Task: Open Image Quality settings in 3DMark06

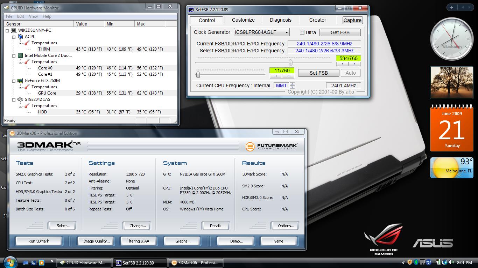Action: [x=96, y=241]
